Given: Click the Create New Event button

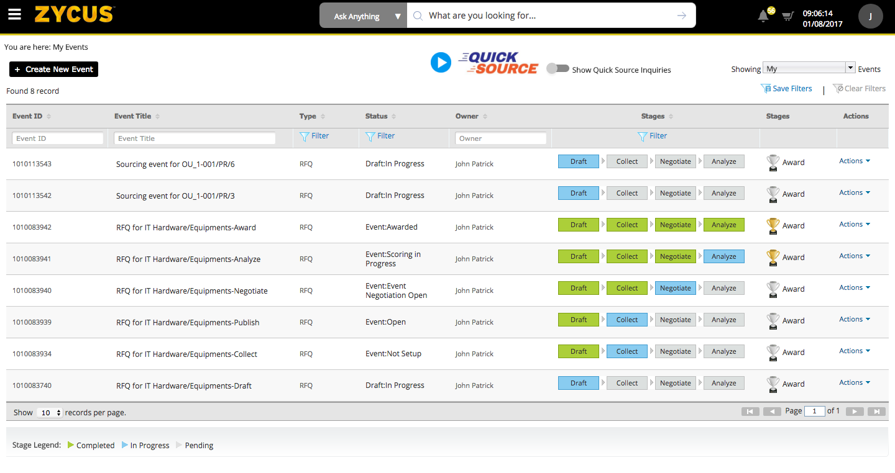Looking at the screenshot, I should (x=53, y=70).
